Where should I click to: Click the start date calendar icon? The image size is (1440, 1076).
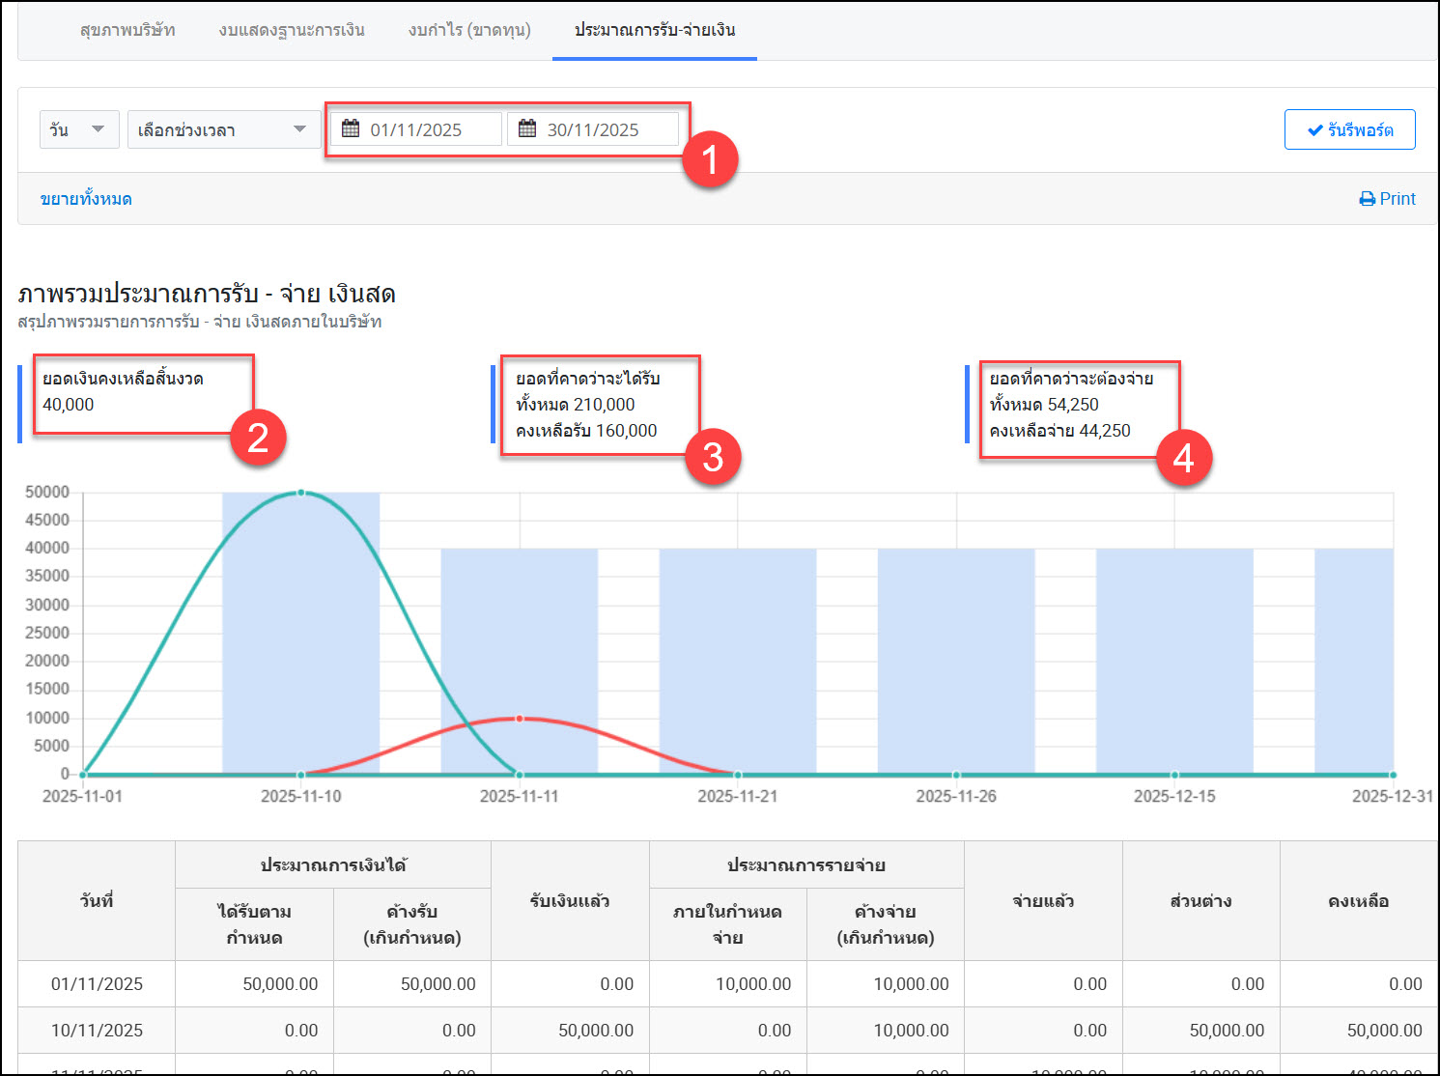[x=351, y=129]
